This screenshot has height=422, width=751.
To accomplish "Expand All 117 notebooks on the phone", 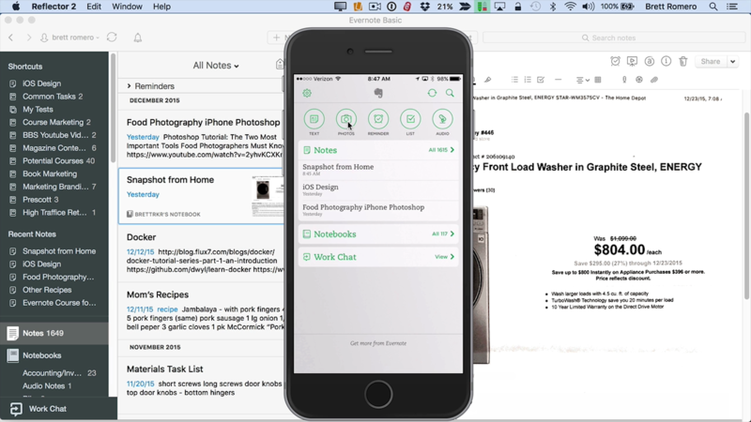I will tap(443, 234).
